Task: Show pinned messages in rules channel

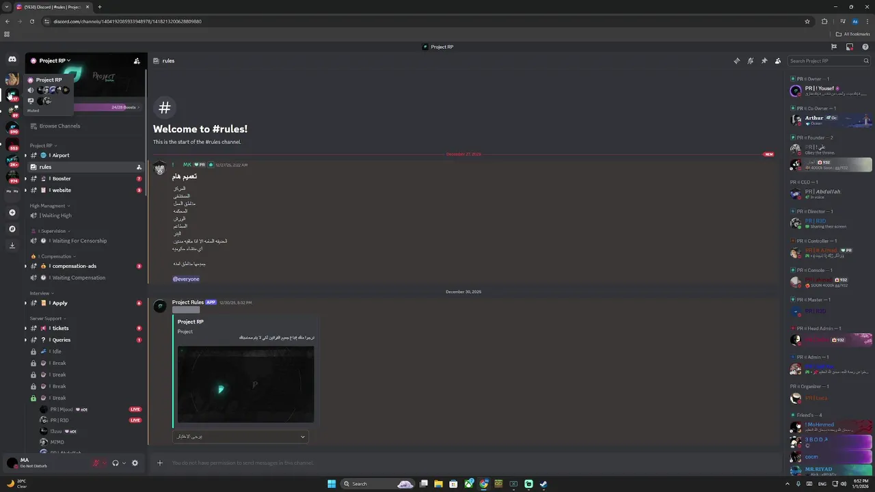Action: coord(764,61)
